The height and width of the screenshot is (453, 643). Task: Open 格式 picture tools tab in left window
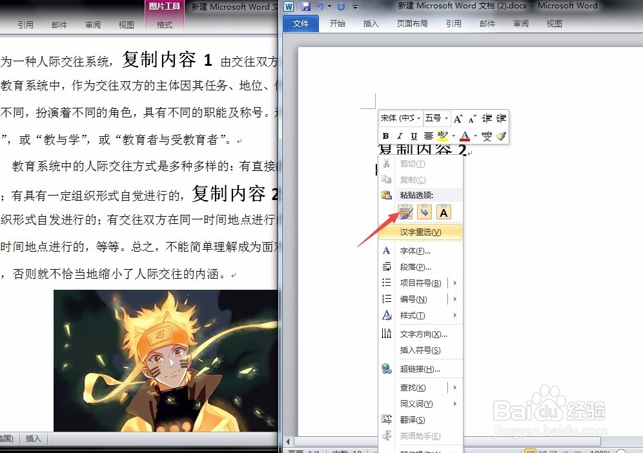point(165,25)
